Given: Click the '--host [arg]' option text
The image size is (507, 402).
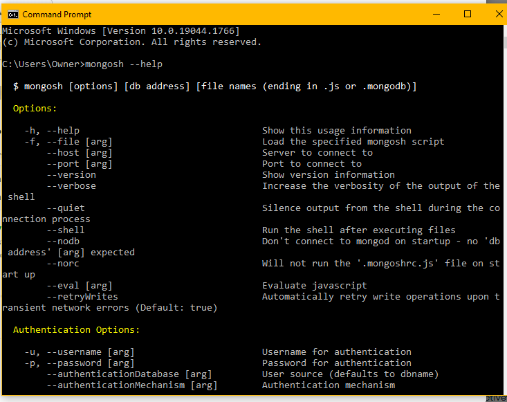Looking at the screenshot, I should [x=79, y=153].
